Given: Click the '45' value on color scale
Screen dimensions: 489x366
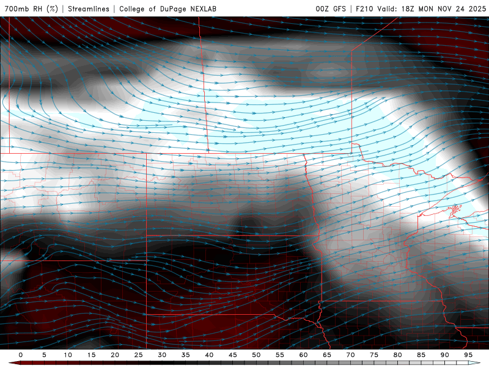Looking at the screenshot, I should point(233,355).
